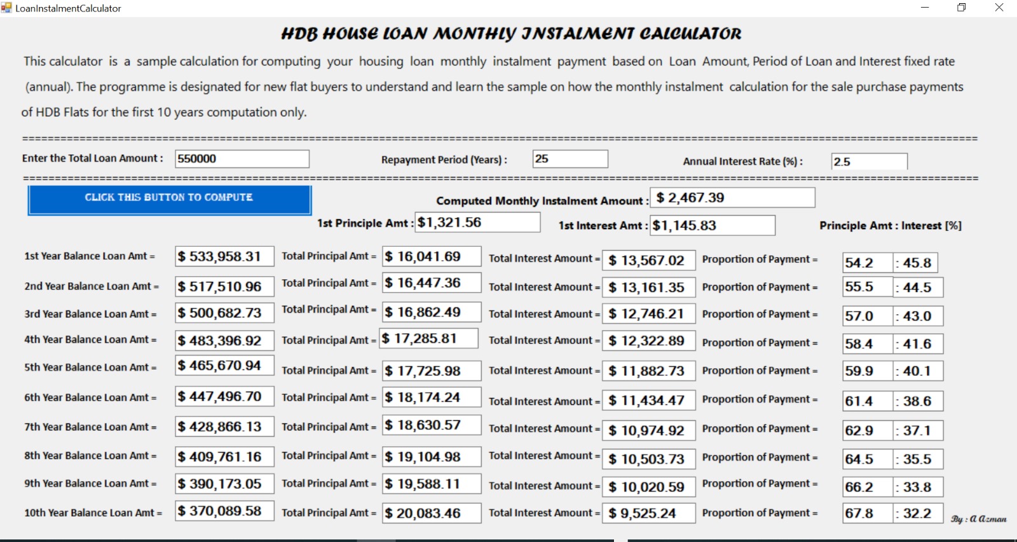Click 10th Year balance $ 370,089.58 field
The height and width of the screenshot is (542, 1017).
point(224,511)
